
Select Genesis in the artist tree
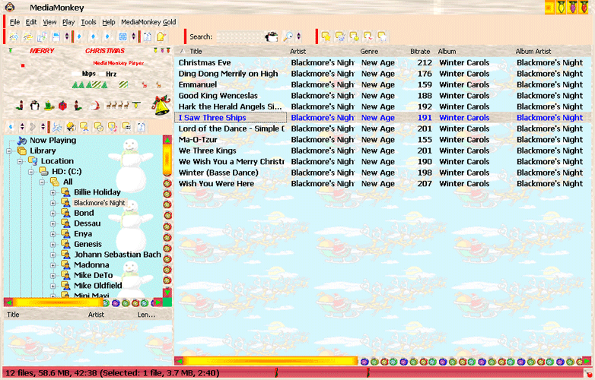coord(87,245)
